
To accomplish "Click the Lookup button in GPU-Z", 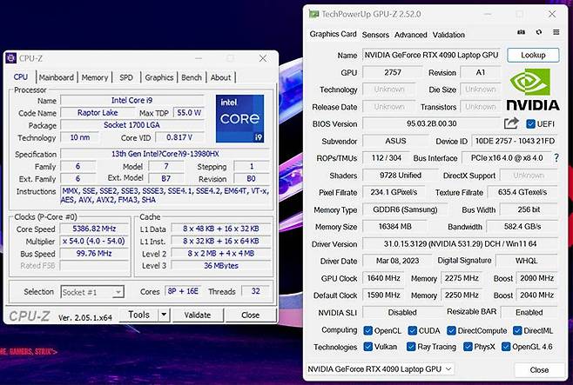I will click(x=533, y=55).
